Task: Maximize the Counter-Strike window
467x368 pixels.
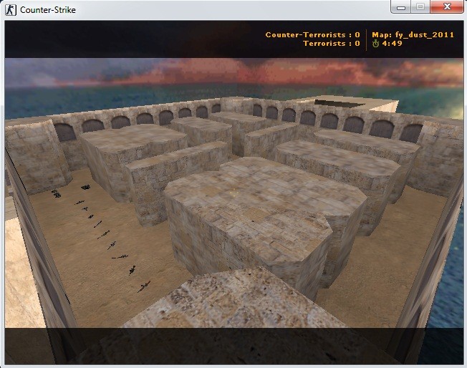Action: [420, 7]
